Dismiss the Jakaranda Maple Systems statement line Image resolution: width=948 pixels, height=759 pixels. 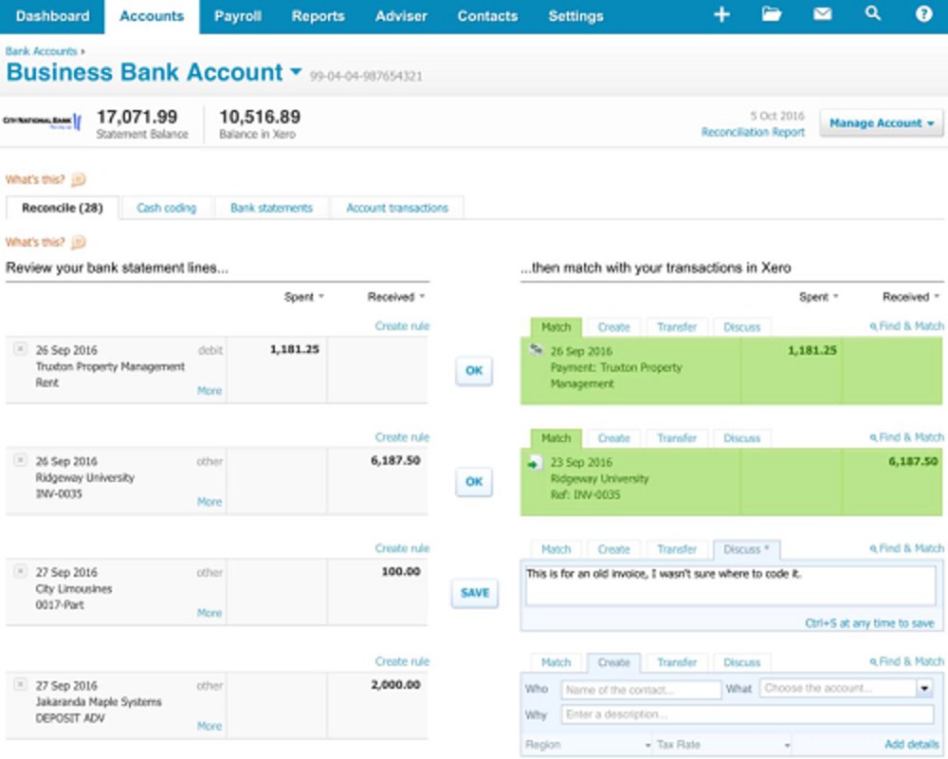tap(20, 685)
